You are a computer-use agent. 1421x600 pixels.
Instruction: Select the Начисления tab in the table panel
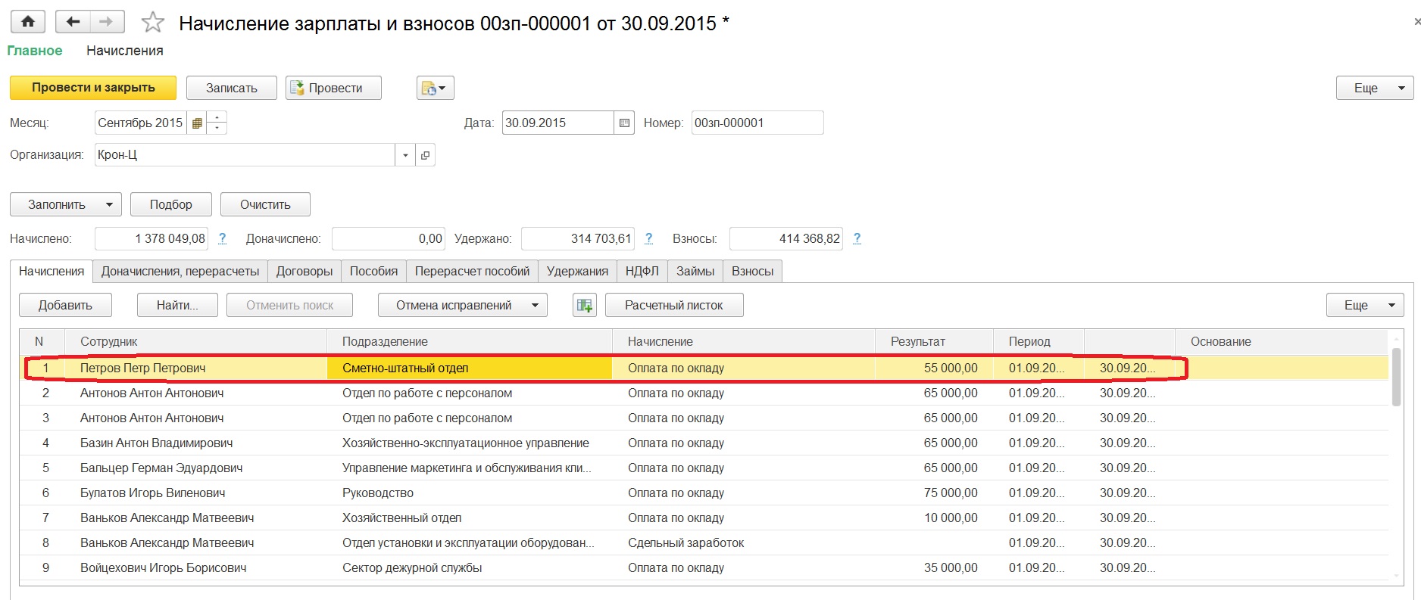pyautogui.click(x=52, y=271)
